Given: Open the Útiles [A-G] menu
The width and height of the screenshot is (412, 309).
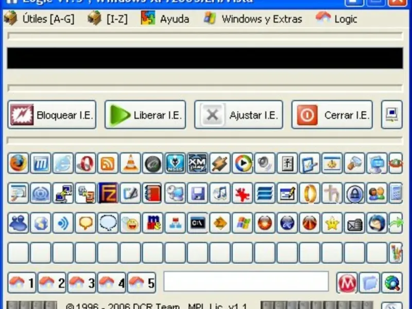Looking at the screenshot, I should coord(40,19).
